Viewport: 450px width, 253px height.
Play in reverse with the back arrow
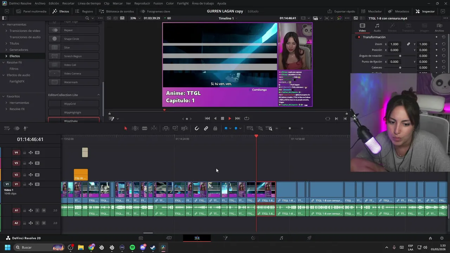pos(215,118)
